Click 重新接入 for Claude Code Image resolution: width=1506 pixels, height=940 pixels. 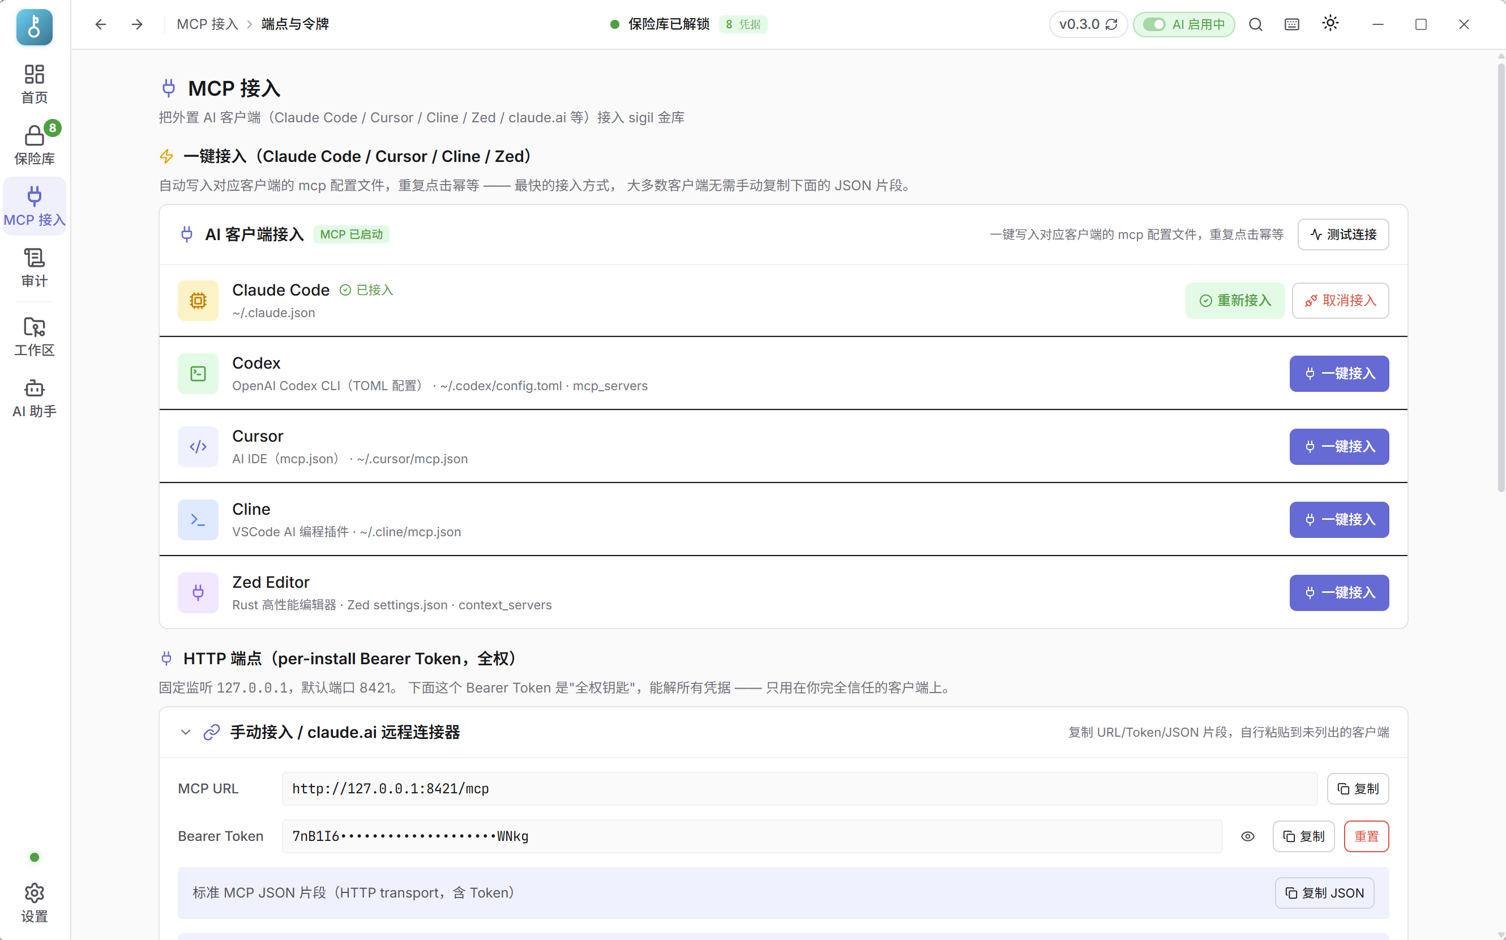click(1234, 301)
